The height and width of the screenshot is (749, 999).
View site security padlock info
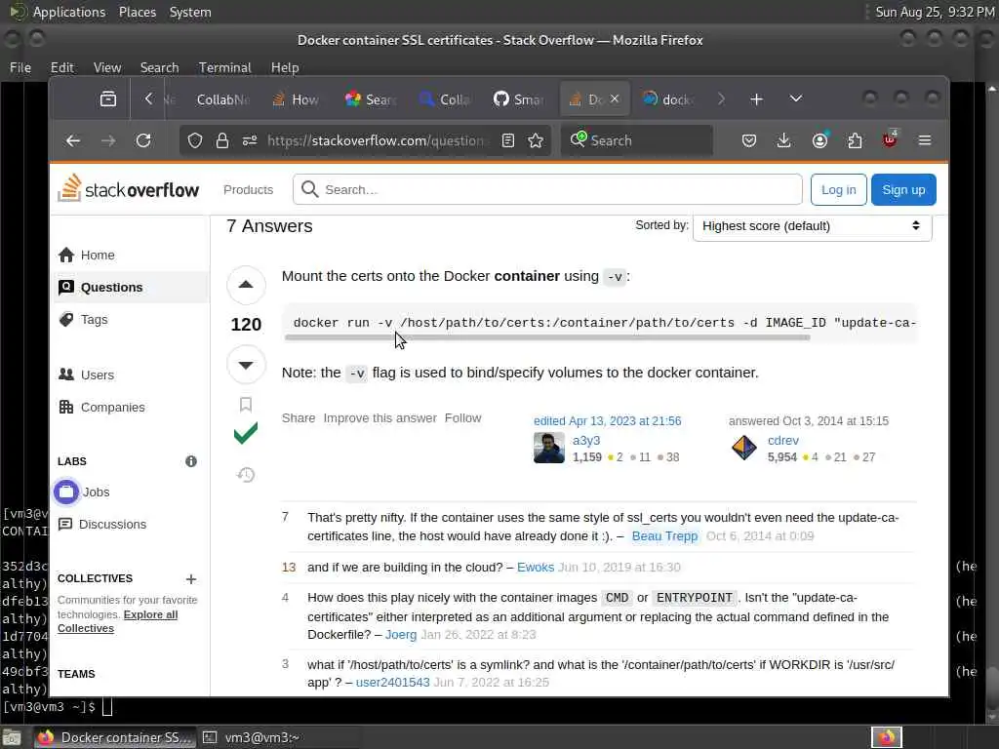(x=221, y=140)
